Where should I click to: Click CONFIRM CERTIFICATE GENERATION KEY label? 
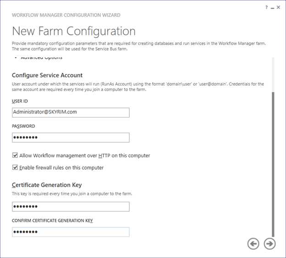[x=52, y=220]
